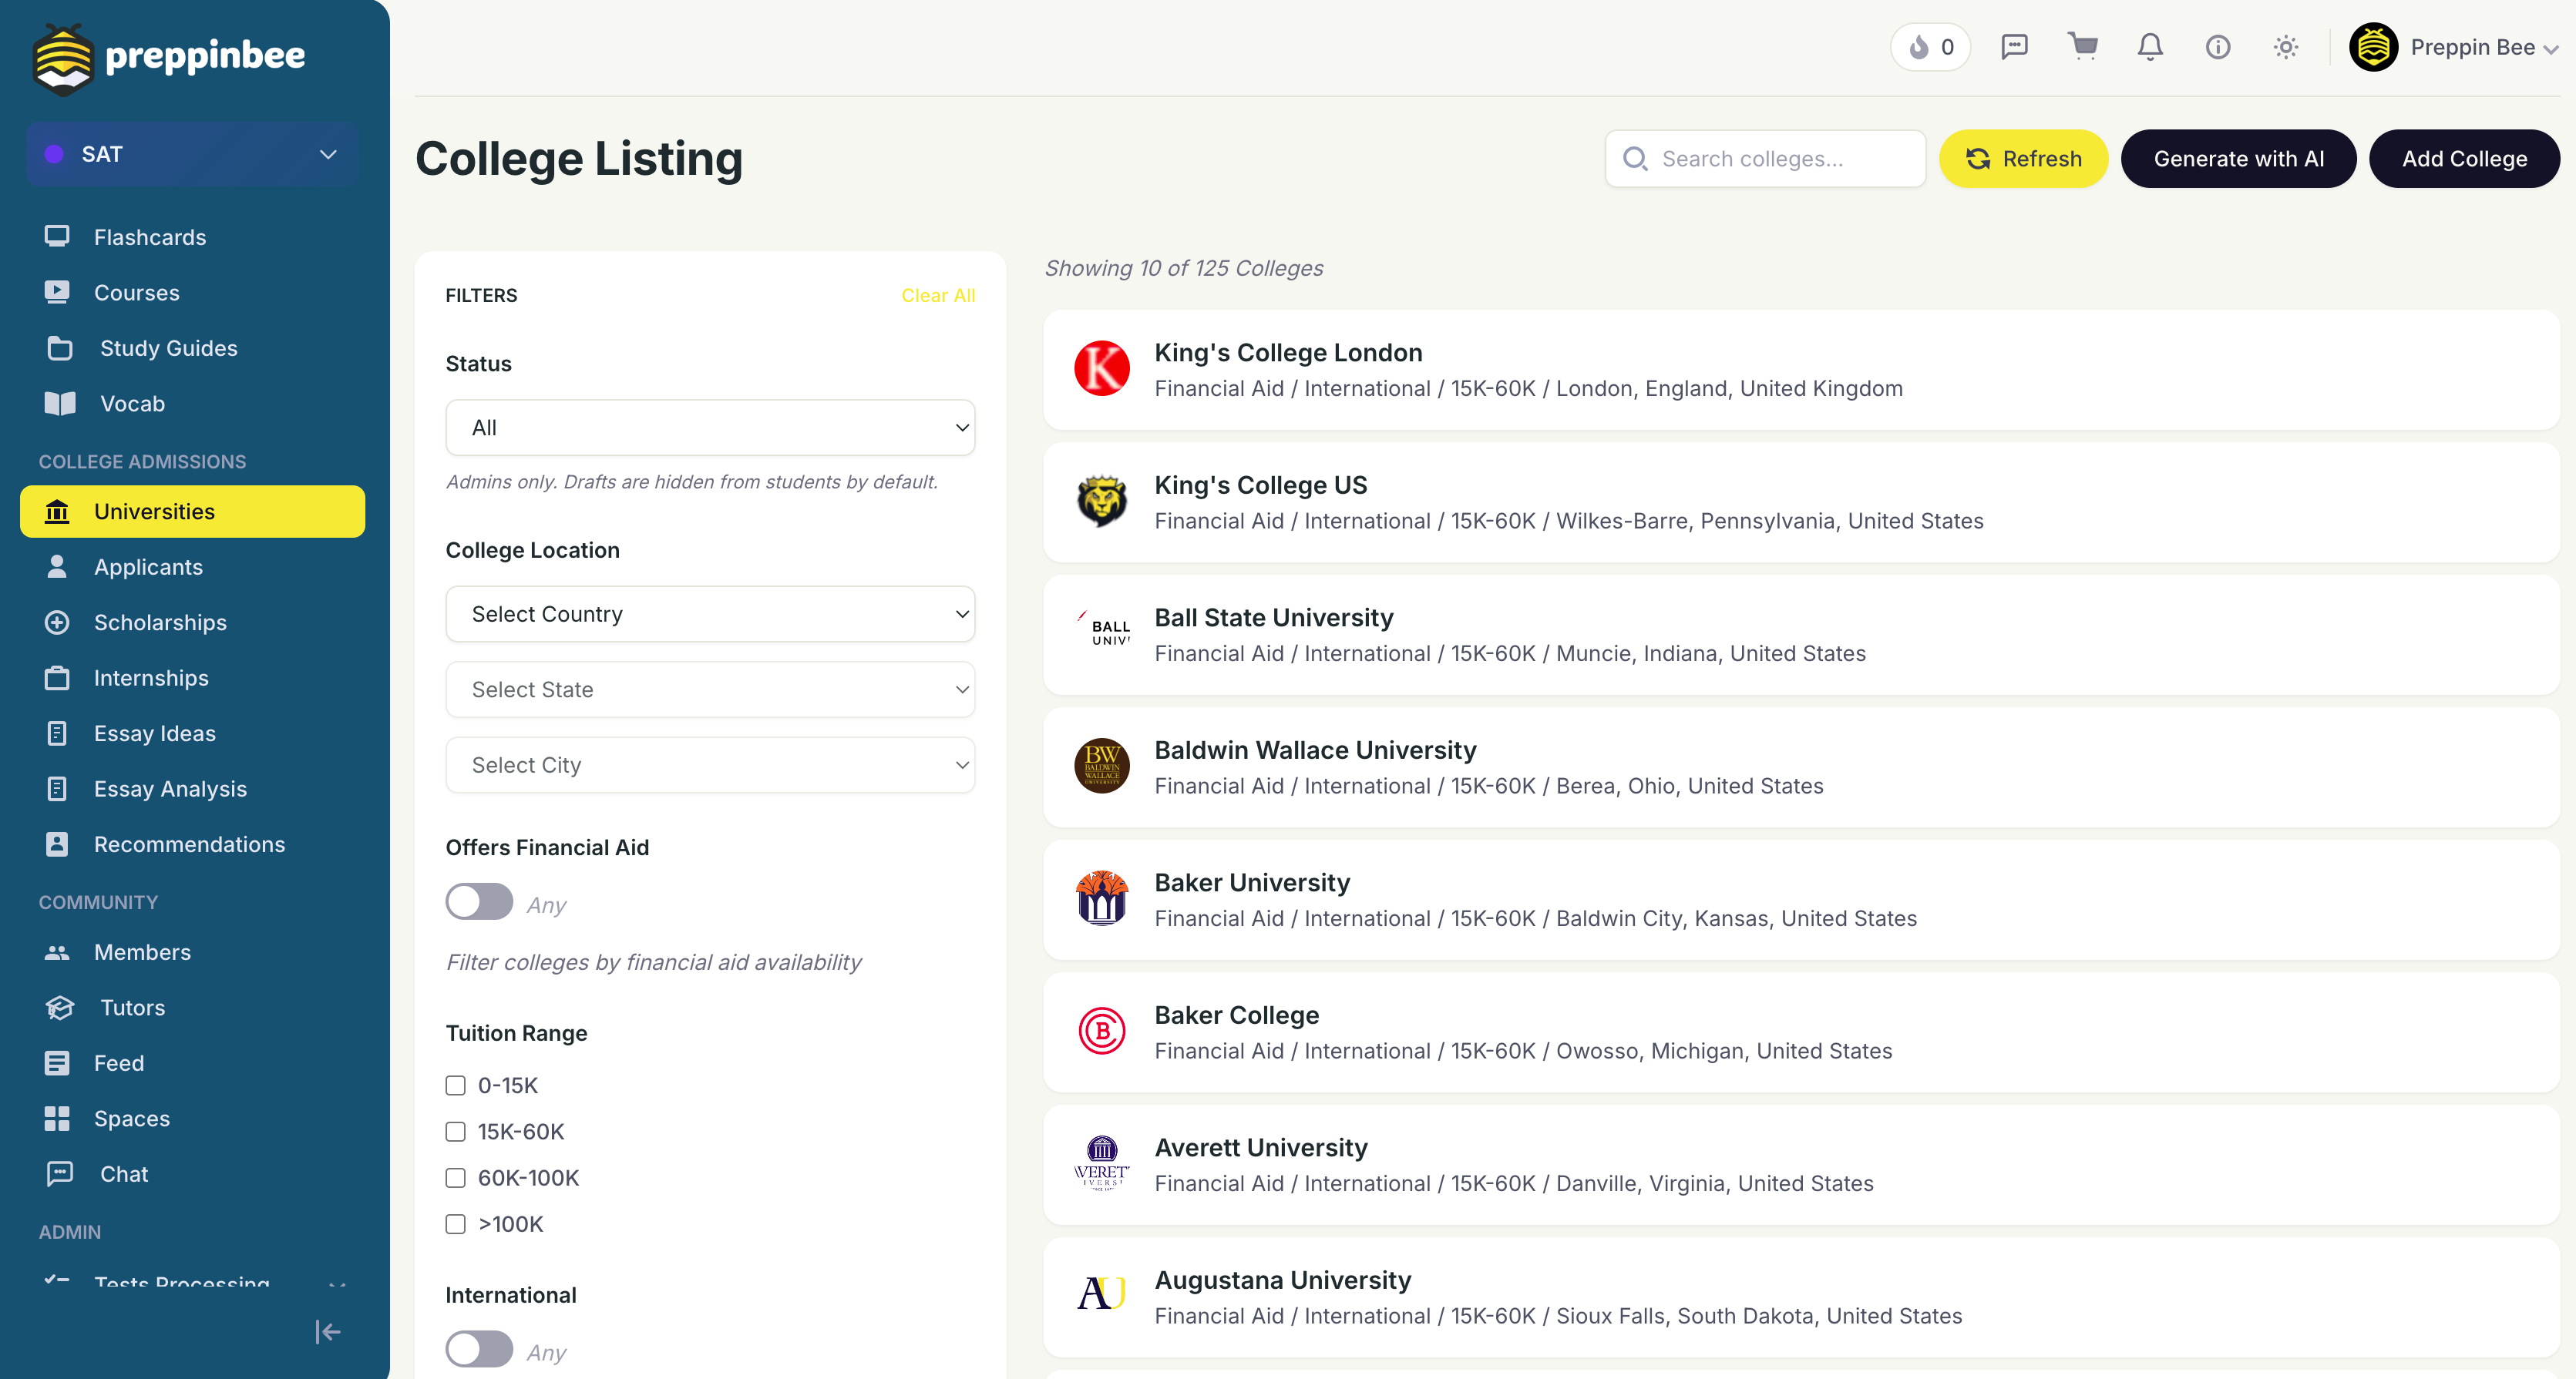Open the Averett University listing

(x=1801, y=1164)
